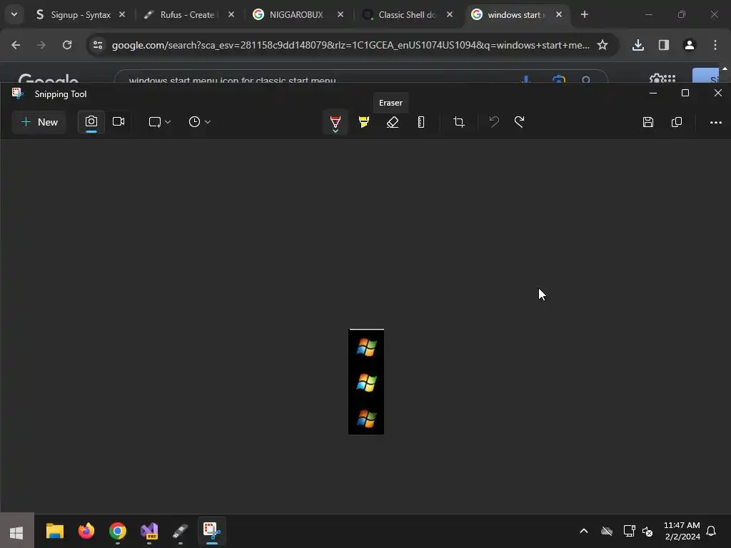Open network status tray icon
The width and height of the screenshot is (731, 548).
pos(630,531)
